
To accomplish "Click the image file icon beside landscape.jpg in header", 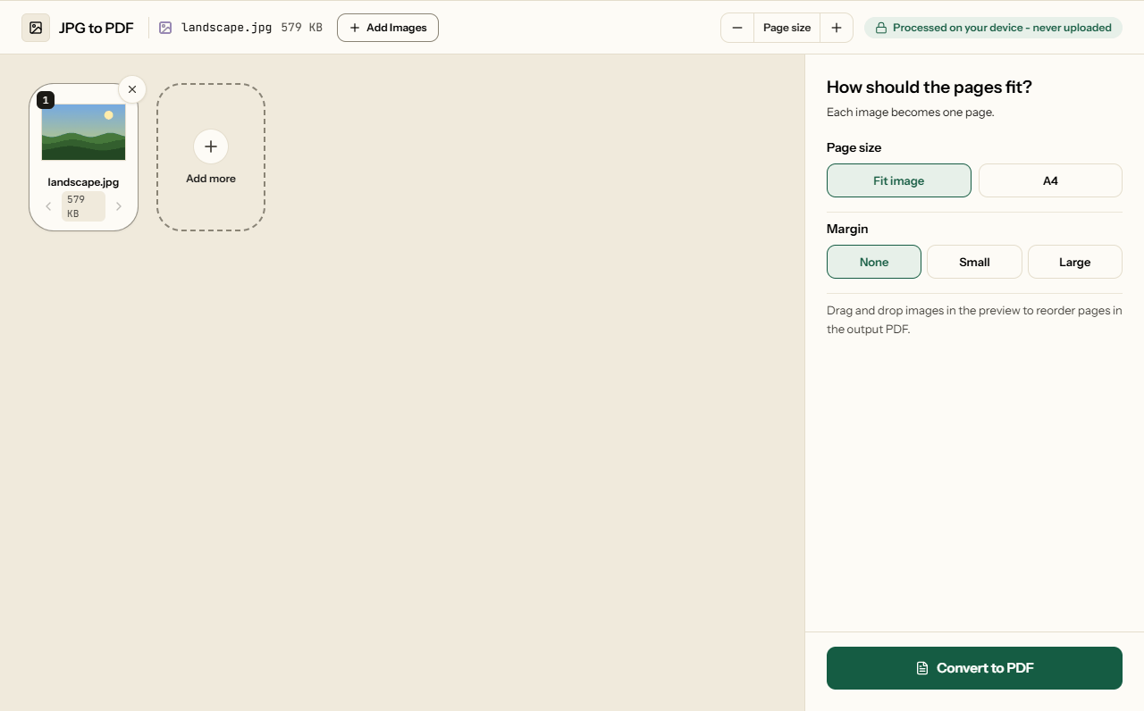I will [x=165, y=28].
